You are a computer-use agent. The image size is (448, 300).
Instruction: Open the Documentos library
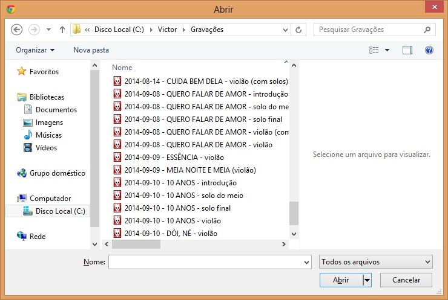pyautogui.click(x=50, y=110)
